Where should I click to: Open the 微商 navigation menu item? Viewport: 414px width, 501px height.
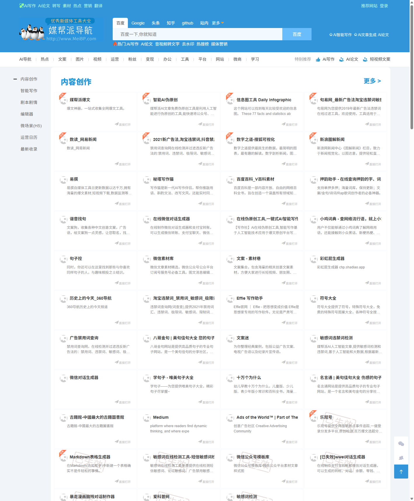[237, 59]
